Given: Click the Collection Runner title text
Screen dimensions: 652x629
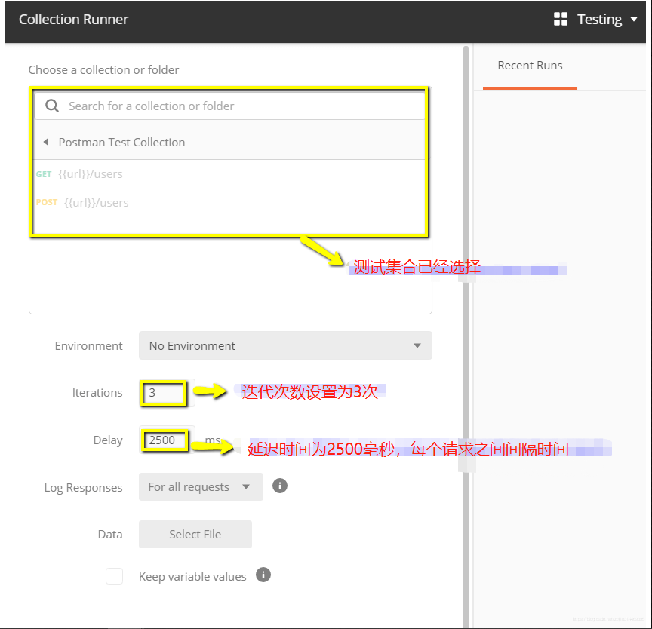Looking at the screenshot, I should pyautogui.click(x=74, y=19).
